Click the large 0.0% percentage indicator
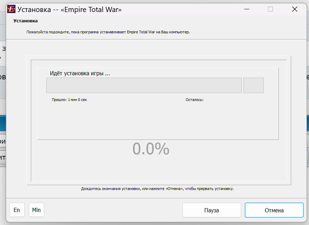Screen dimensions: 309x225 coord(151,149)
